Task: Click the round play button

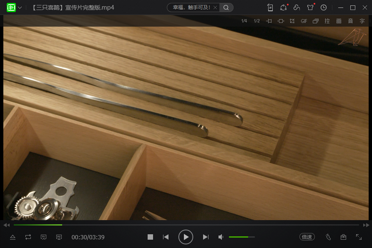Action: pyautogui.click(x=186, y=237)
